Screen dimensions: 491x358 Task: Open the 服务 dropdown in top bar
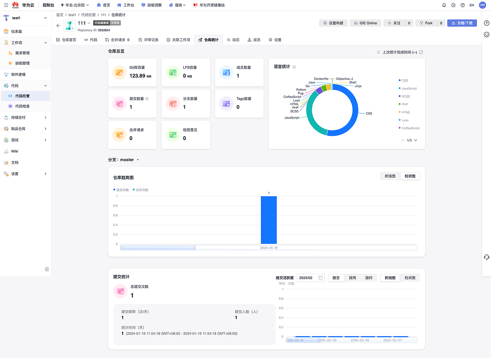tap(177, 5)
